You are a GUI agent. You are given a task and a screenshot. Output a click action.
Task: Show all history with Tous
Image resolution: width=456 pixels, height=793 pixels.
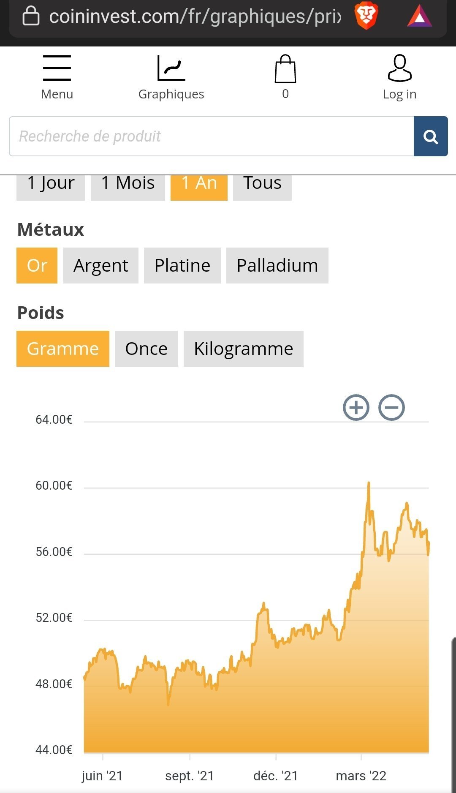(x=262, y=186)
